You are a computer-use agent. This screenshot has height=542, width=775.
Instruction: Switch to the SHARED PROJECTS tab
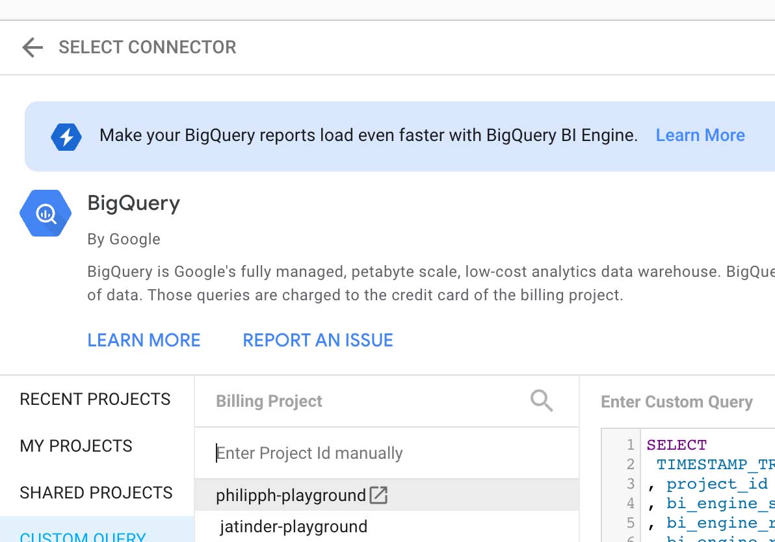point(96,493)
